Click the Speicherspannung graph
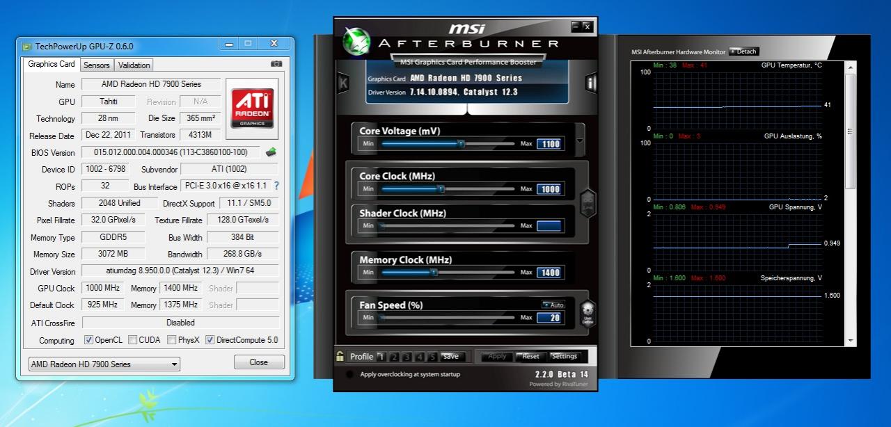Viewport: 891px width, 427px height. click(737, 312)
